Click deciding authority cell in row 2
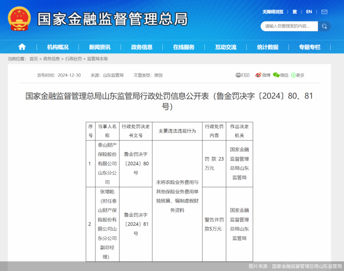 pos(239,224)
